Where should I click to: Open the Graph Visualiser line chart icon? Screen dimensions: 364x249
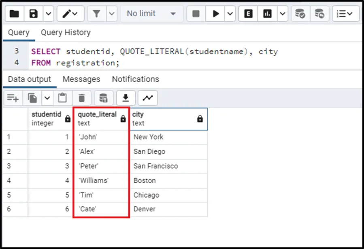pos(148,98)
